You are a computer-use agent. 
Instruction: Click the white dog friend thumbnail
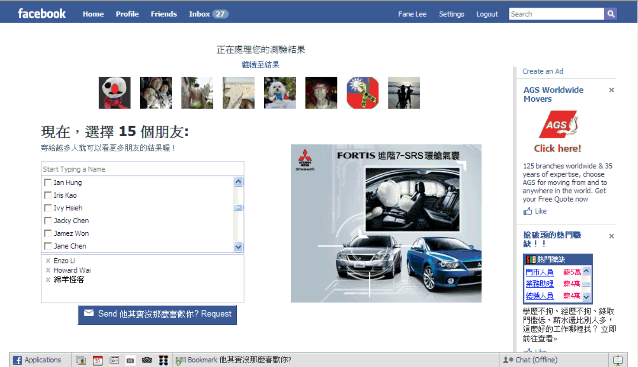coord(280,93)
